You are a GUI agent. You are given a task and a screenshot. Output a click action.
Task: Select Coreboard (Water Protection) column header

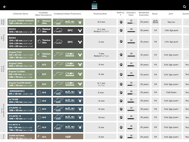67,14
